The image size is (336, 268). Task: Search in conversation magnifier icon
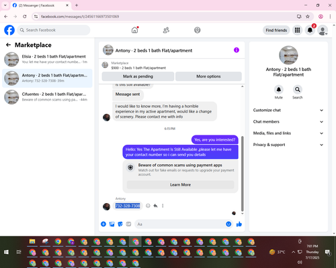pyautogui.click(x=298, y=90)
